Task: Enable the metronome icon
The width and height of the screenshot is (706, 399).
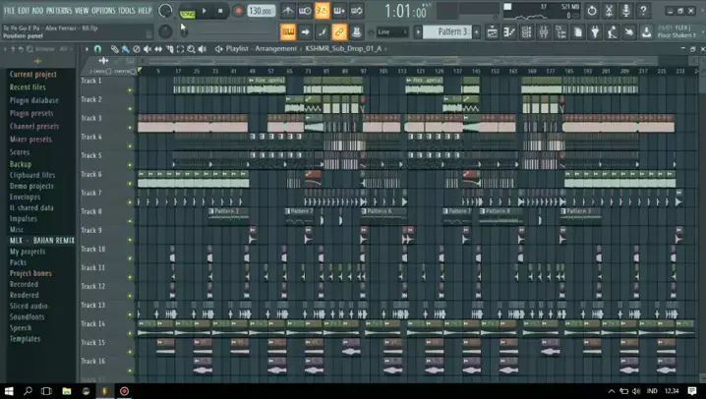Action: pos(288,11)
